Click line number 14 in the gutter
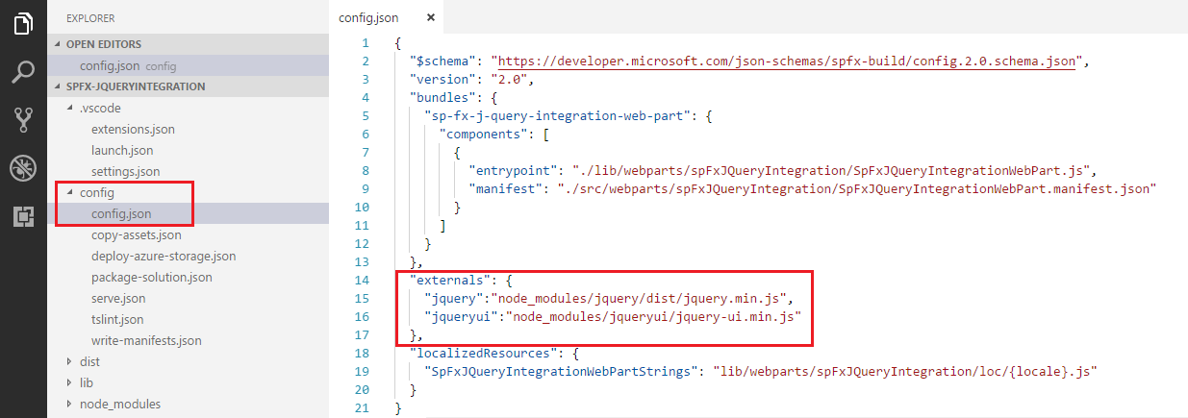 tap(364, 280)
